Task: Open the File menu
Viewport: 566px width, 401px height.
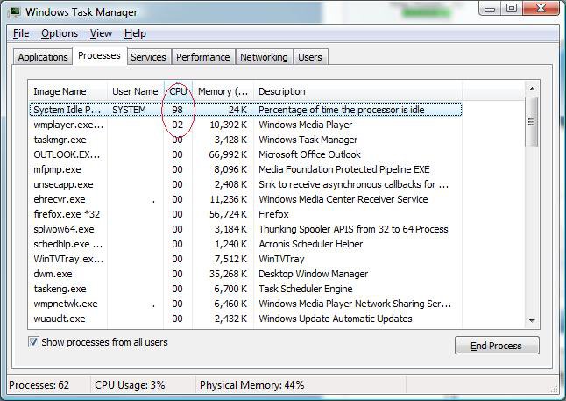Action: point(21,33)
